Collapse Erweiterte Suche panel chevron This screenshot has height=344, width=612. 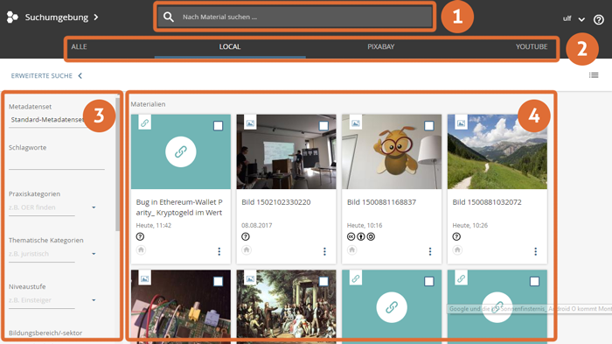[x=80, y=76]
